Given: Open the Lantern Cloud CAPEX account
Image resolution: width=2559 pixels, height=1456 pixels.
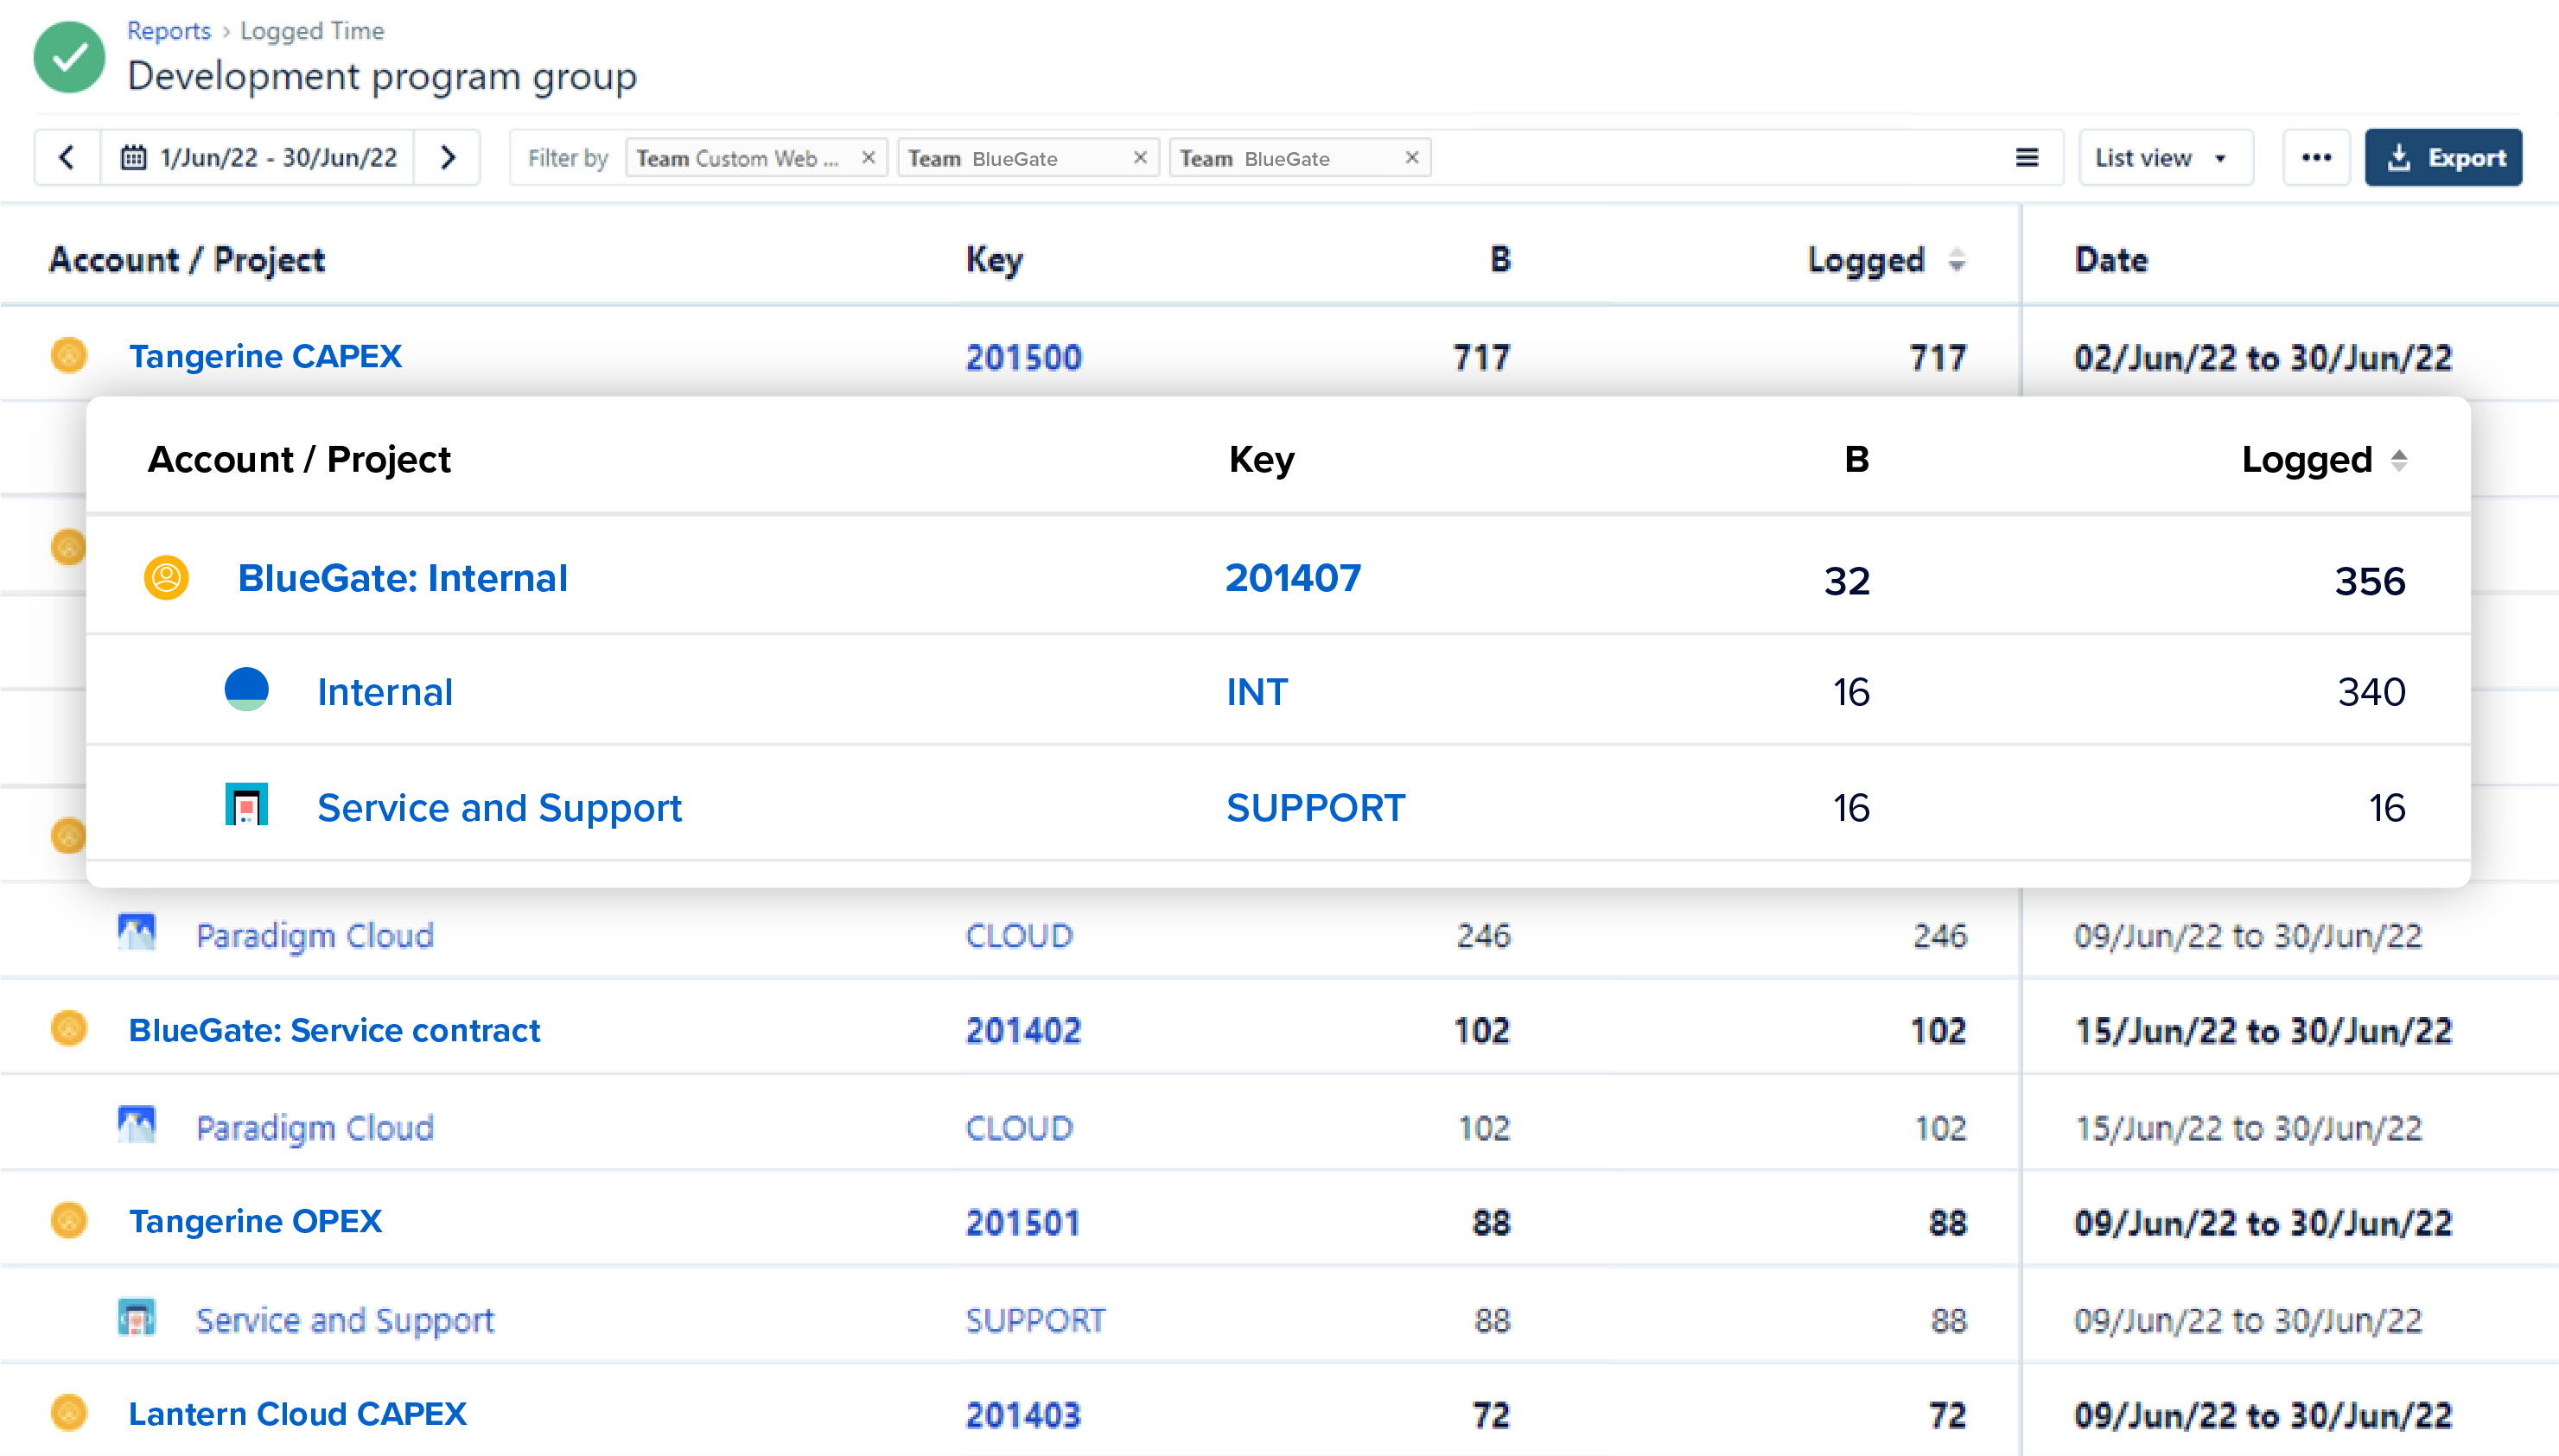Looking at the screenshot, I should click(x=297, y=1413).
